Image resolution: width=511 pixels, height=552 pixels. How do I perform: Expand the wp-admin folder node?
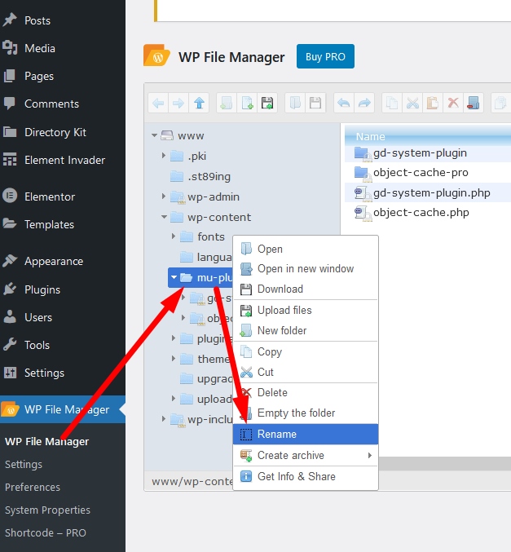(164, 196)
